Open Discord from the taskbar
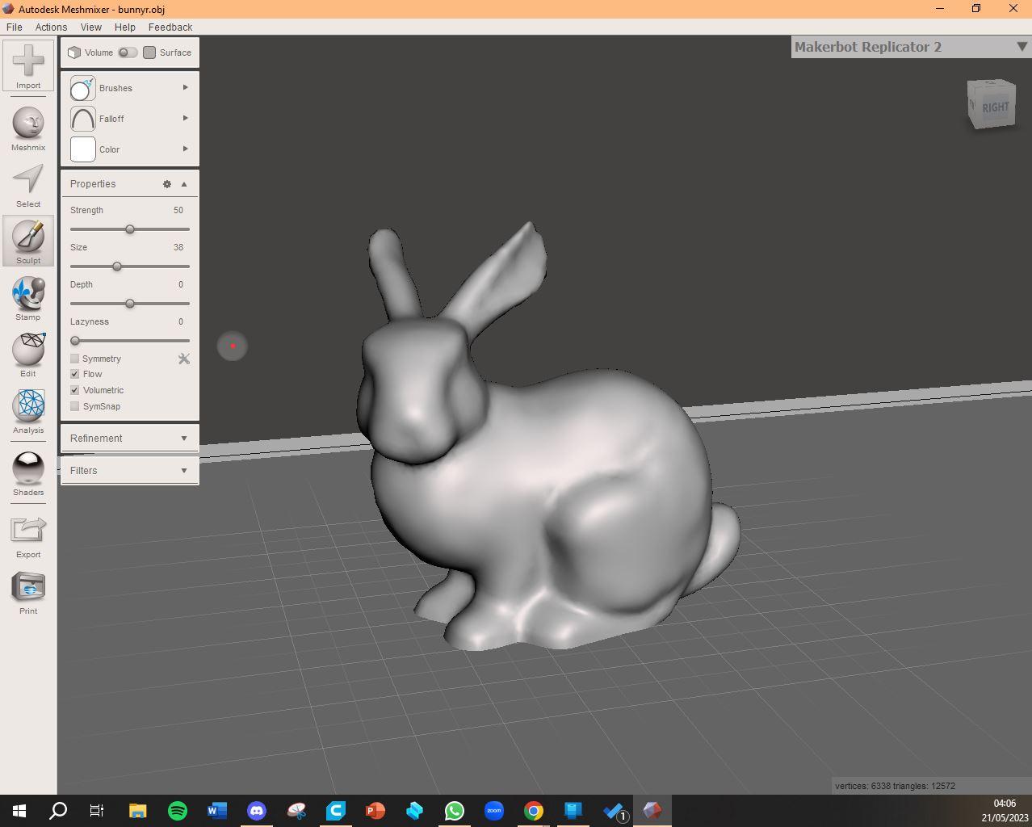This screenshot has height=827, width=1032. pyautogui.click(x=257, y=810)
